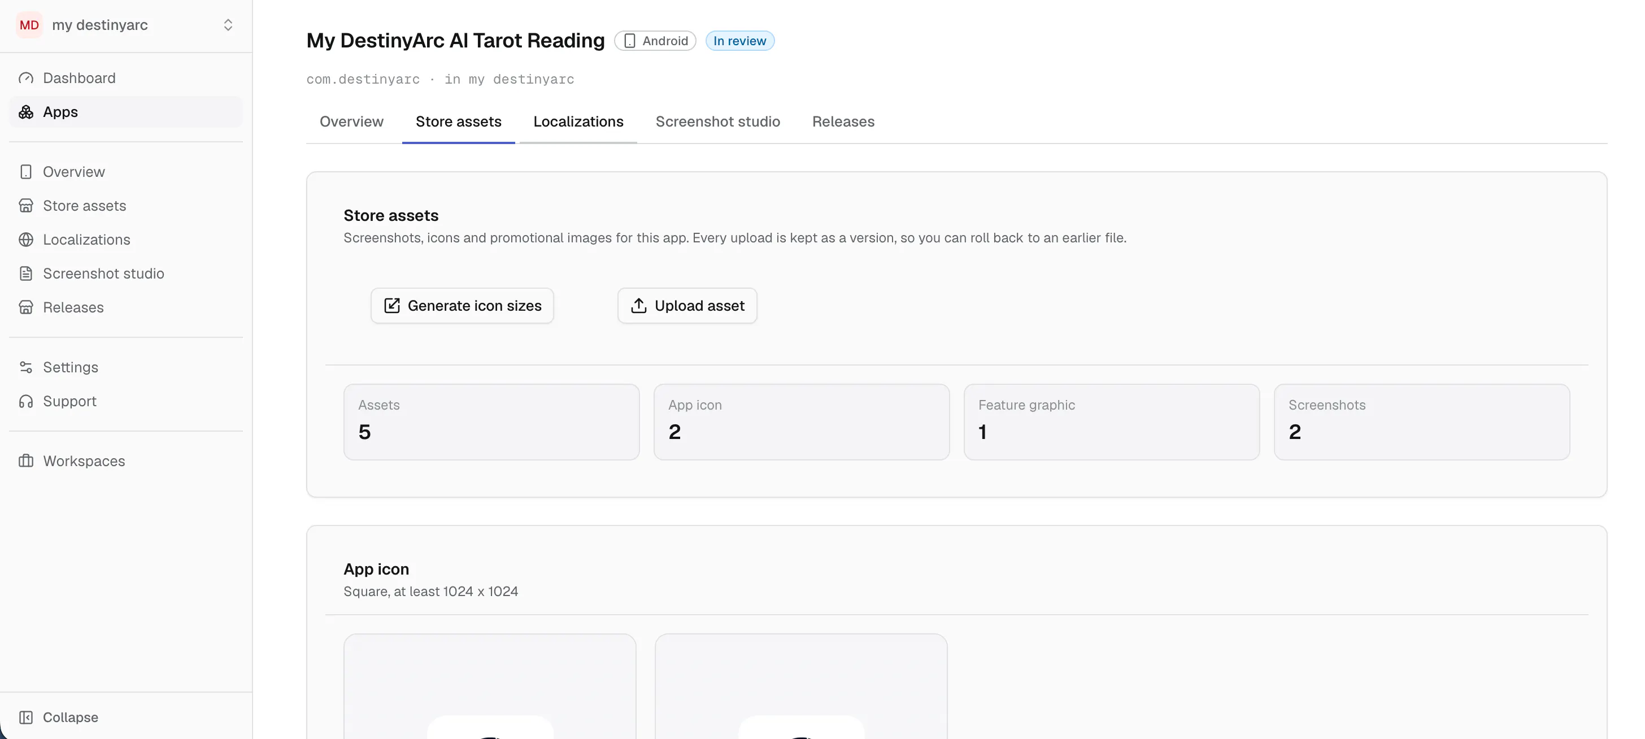This screenshot has height=739, width=1645.
Task: Click the Support headset icon
Action: (26, 401)
